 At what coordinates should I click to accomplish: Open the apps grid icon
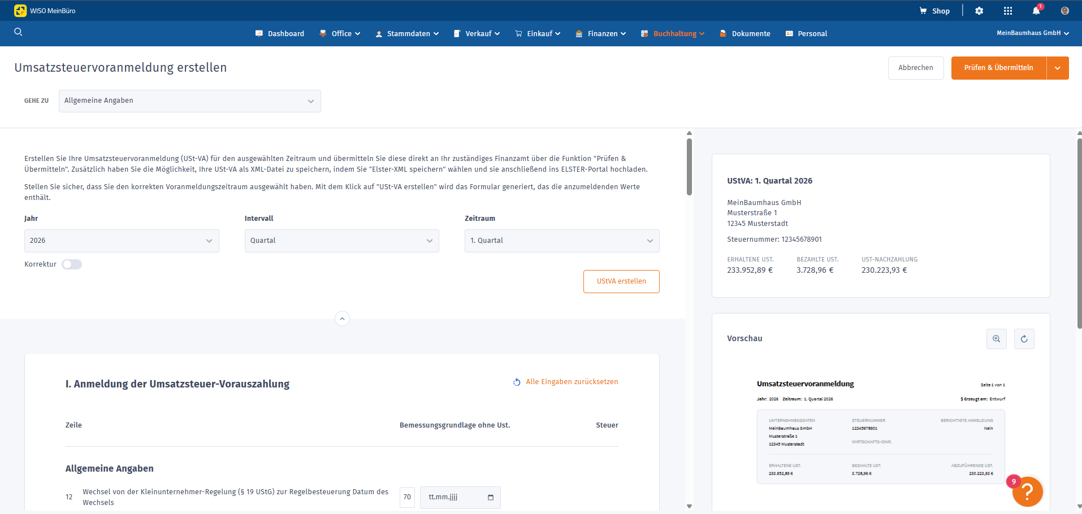[x=1008, y=11]
